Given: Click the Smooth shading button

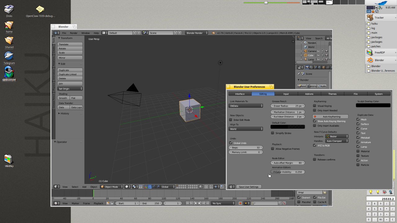Looking at the screenshot, I should 63,98.
